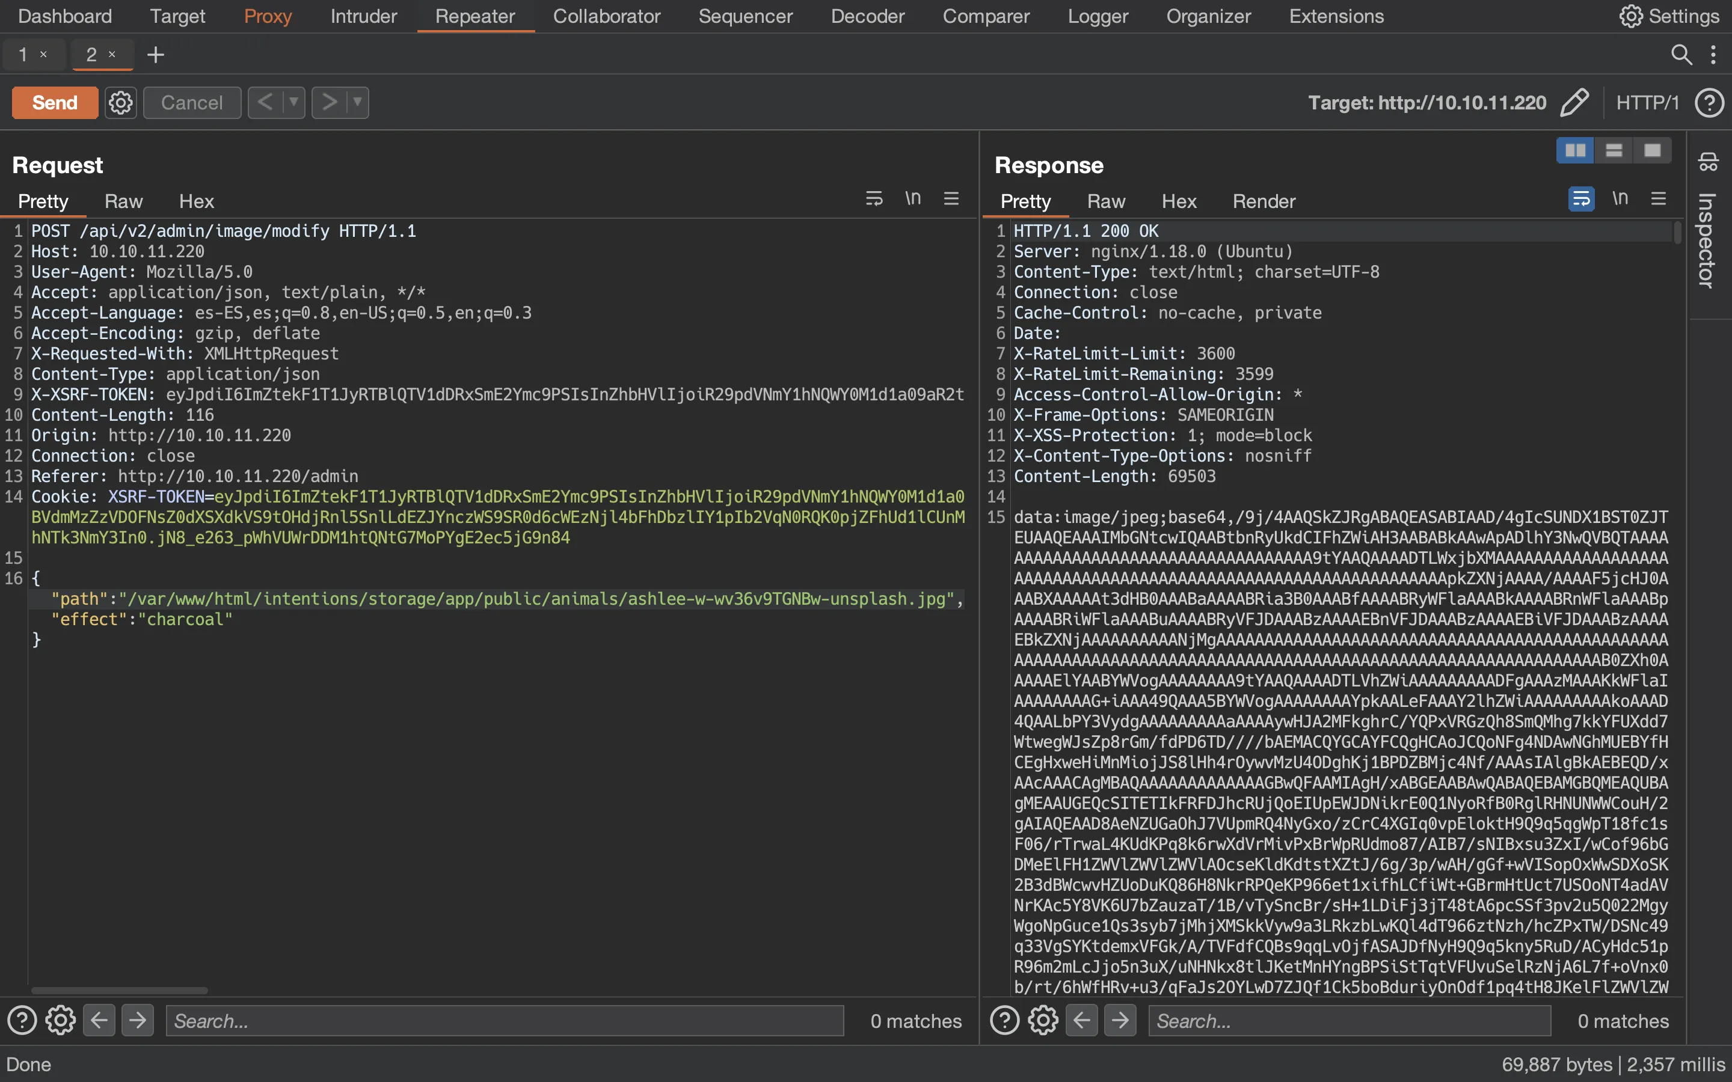Show Response in Raw view
This screenshot has width=1732, height=1082.
coord(1106,201)
